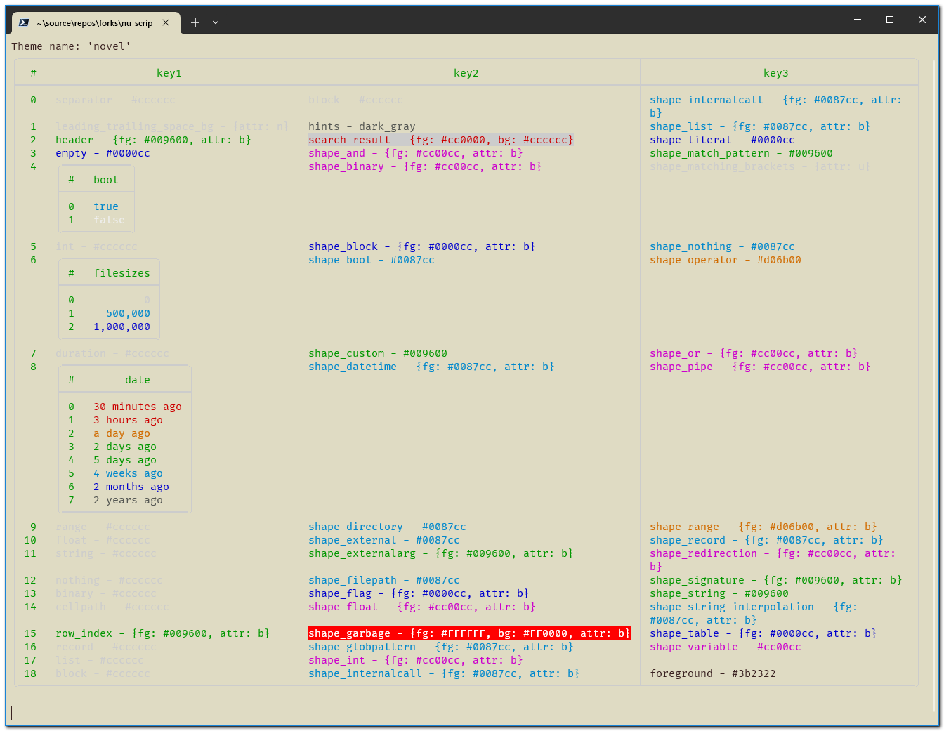Click 'shape_block' entry in key2
This screenshot has height=731, width=944.
click(x=422, y=246)
